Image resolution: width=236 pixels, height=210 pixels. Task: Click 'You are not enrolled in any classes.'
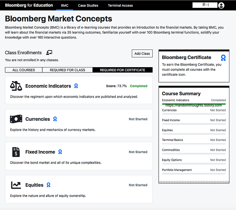(x=32, y=60)
